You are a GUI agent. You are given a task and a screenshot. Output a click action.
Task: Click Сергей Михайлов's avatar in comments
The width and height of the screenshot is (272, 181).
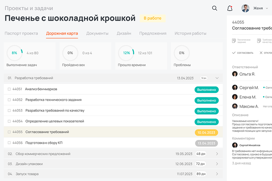[x=235, y=145]
